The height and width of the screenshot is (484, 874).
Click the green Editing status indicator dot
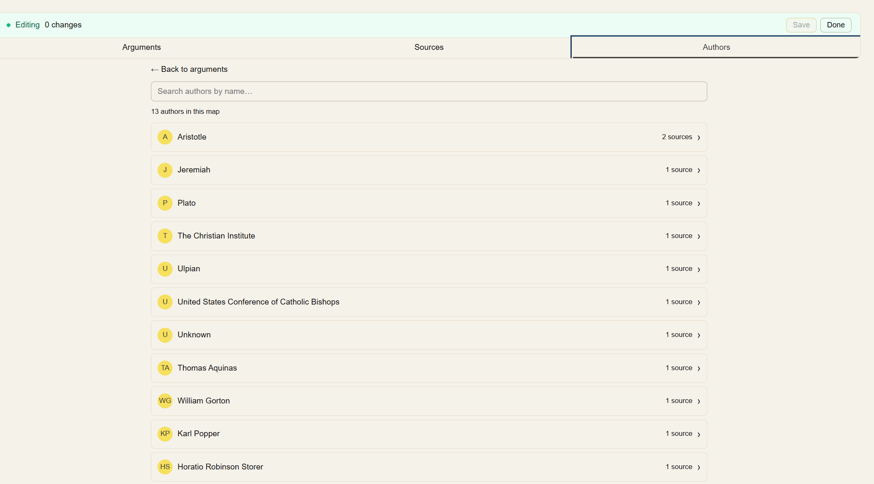(9, 25)
